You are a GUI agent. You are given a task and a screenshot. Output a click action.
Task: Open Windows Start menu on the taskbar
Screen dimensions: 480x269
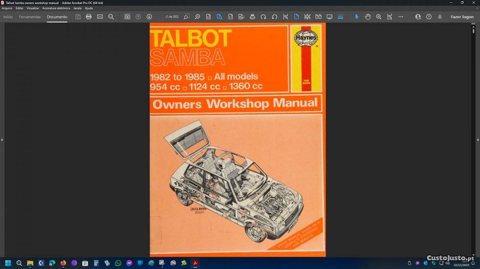click(8, 263)
